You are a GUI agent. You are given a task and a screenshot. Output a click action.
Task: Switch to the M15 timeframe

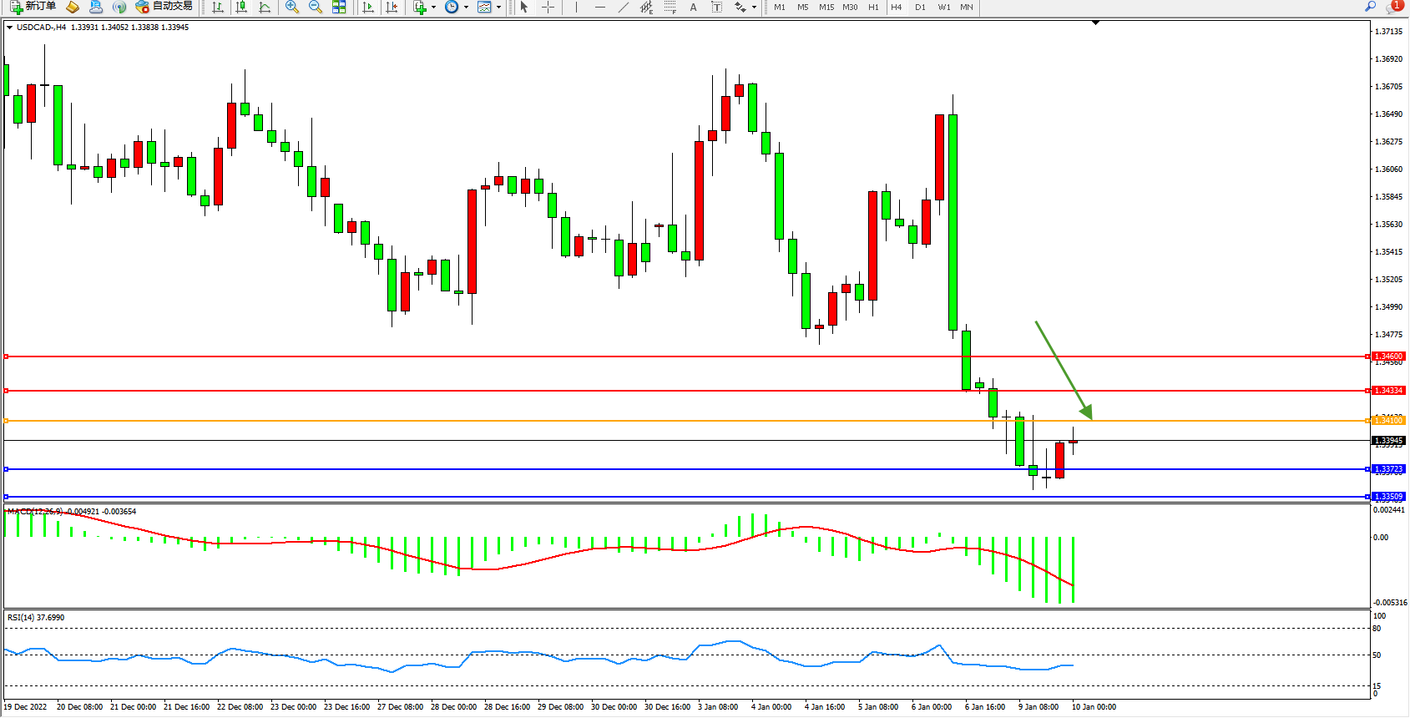826,7
